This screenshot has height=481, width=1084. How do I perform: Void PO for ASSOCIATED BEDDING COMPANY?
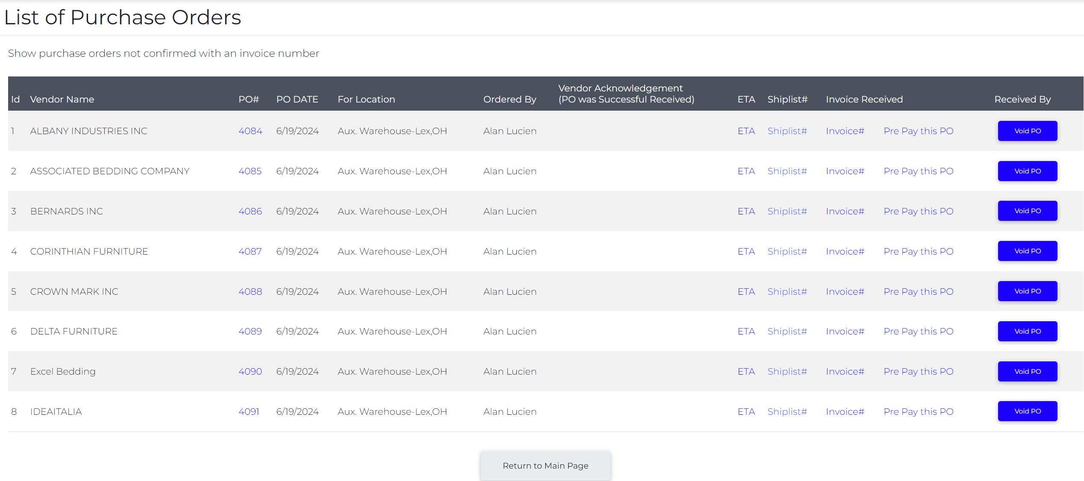(x=1027, y=171)
